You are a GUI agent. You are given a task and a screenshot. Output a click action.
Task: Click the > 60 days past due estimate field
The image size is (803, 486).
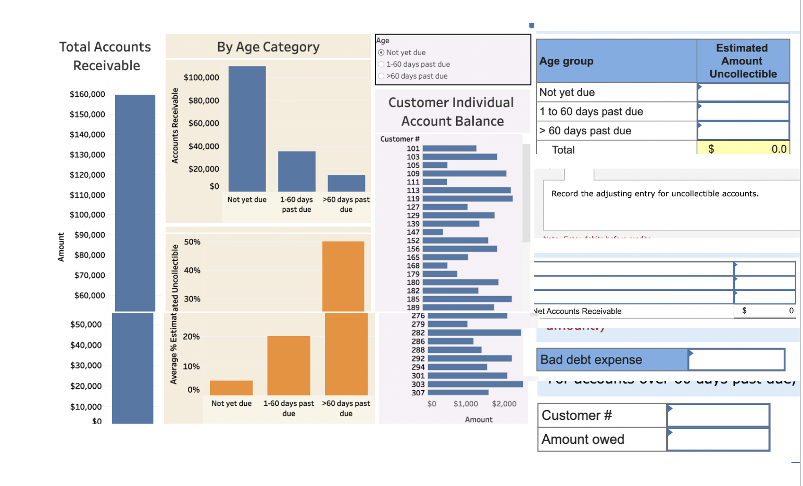744,130
